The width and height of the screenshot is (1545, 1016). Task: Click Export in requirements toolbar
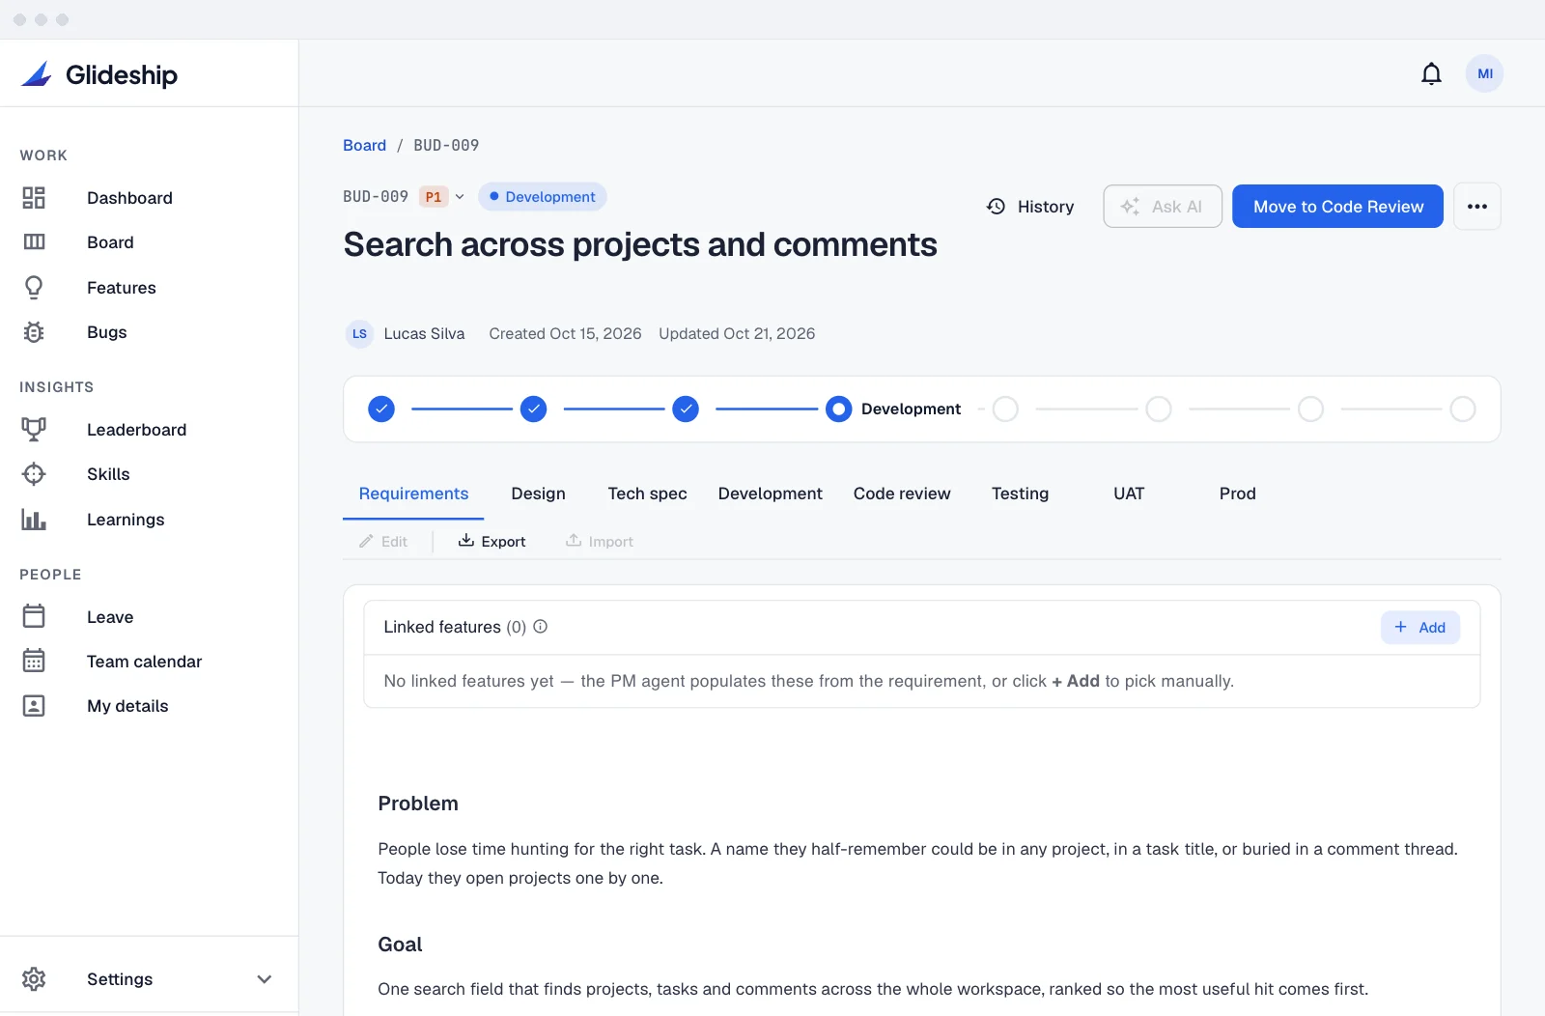(492, 541)
